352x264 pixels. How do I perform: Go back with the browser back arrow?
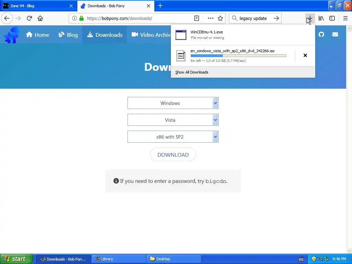coord(7,18)
